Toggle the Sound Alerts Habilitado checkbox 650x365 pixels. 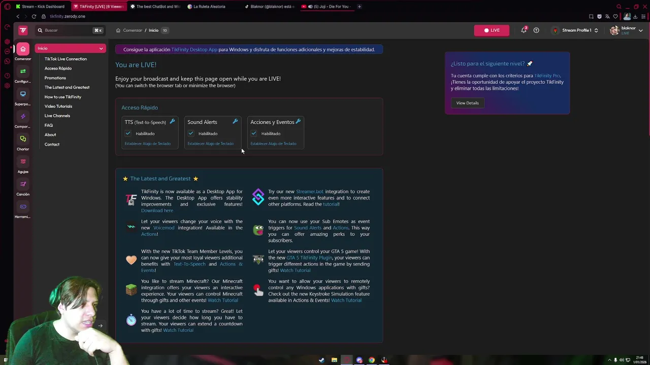click(191, 133)
